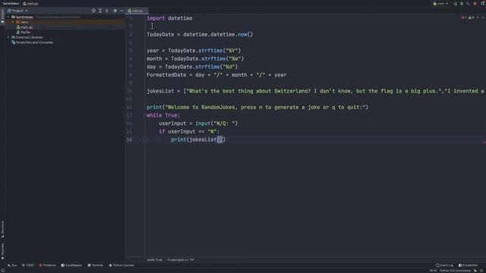Viewport: 486px width, 273px height.
Task: Click tool windows quick-access icon bottom-left
Action: click(x=3, y=271)
